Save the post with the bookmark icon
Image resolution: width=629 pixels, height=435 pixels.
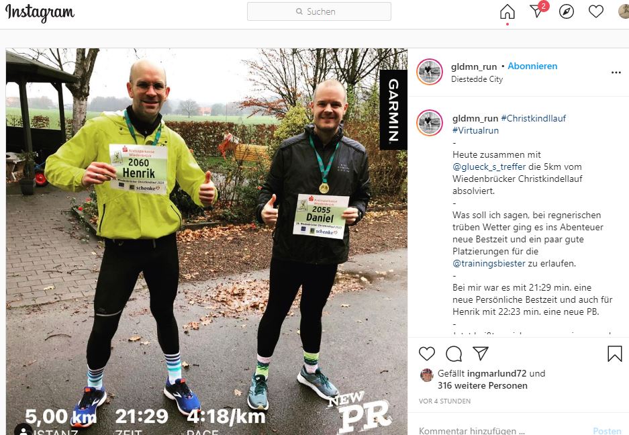pos(614,354)
